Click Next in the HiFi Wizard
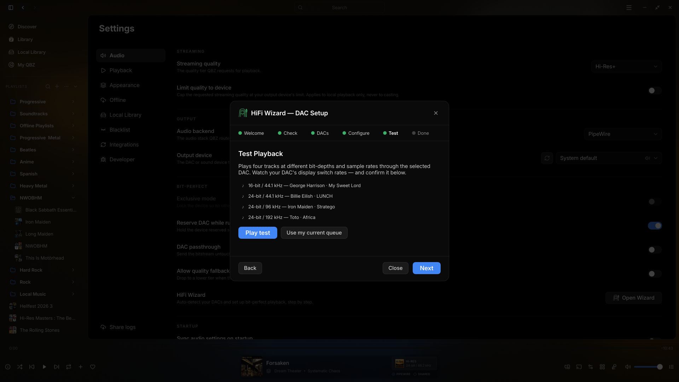This screenshot has height=382, width=679. coord(426,268)
